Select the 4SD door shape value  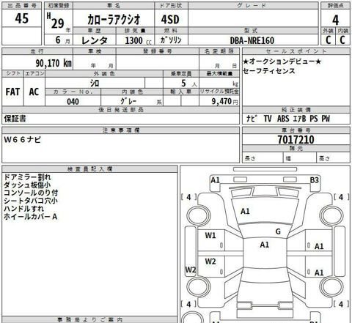click(x=170, y=20)
